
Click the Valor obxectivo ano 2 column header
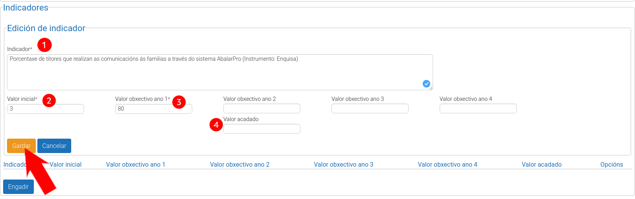click(240, 164)
